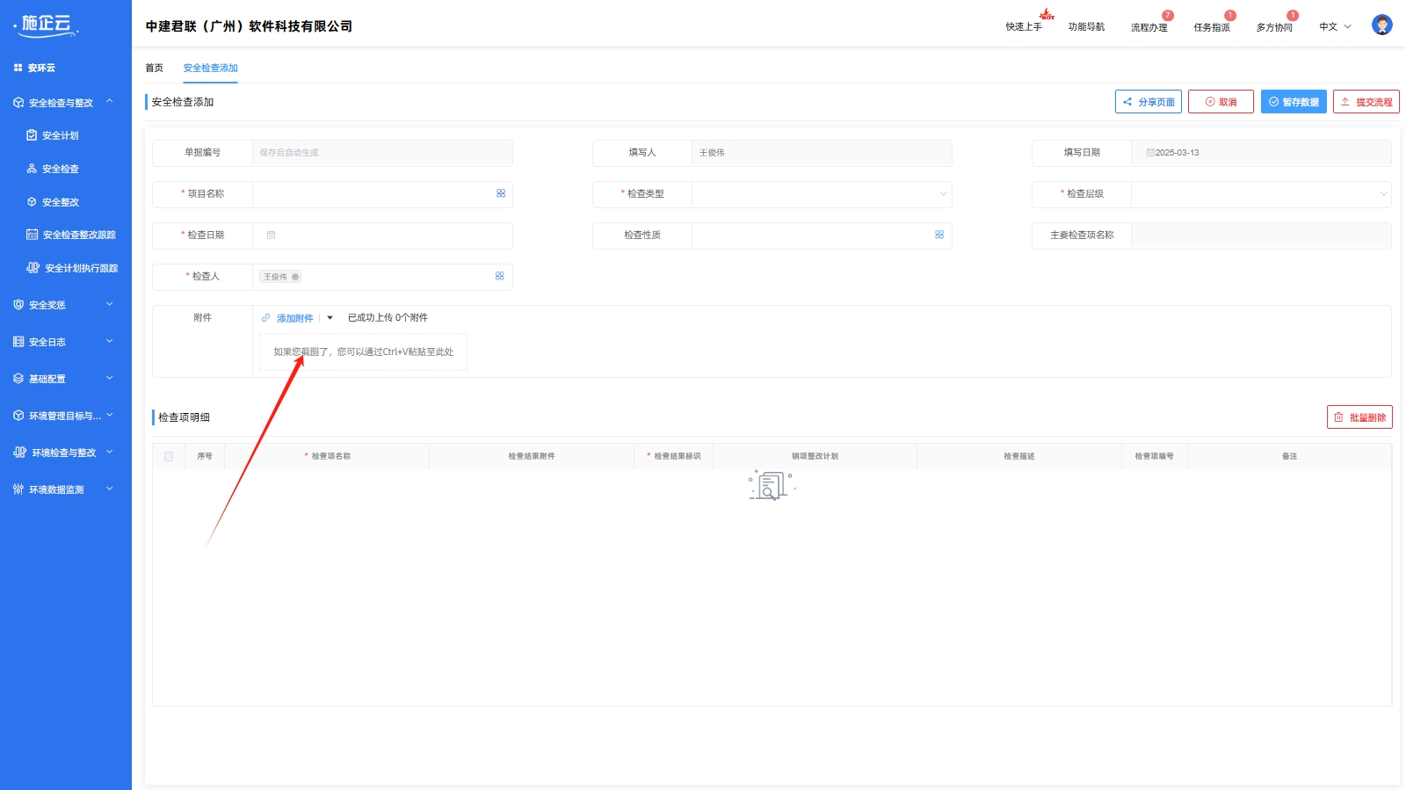Toggle select-all checkbox in 检查项明细 table

(x=169, y=456)
